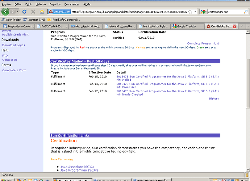The height and width of the screenshot is (181, 250).
Task: Reload the page with the refresh icon
Action: (x=24, y=12)
